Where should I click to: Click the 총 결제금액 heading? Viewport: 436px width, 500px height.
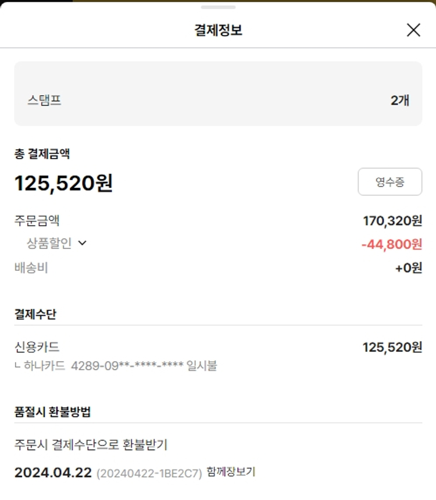point(42,154)
